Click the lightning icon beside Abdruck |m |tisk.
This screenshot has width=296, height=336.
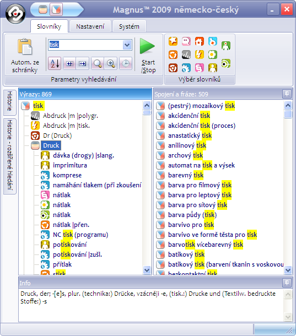coord(35,126)
